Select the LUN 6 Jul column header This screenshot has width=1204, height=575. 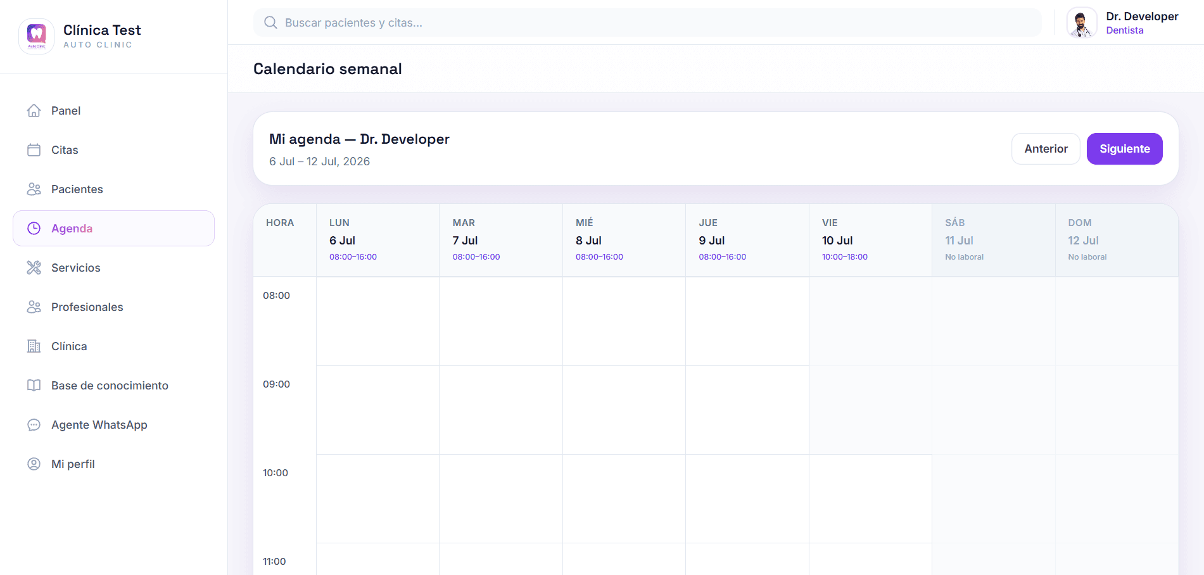click(x=377, y=240)
